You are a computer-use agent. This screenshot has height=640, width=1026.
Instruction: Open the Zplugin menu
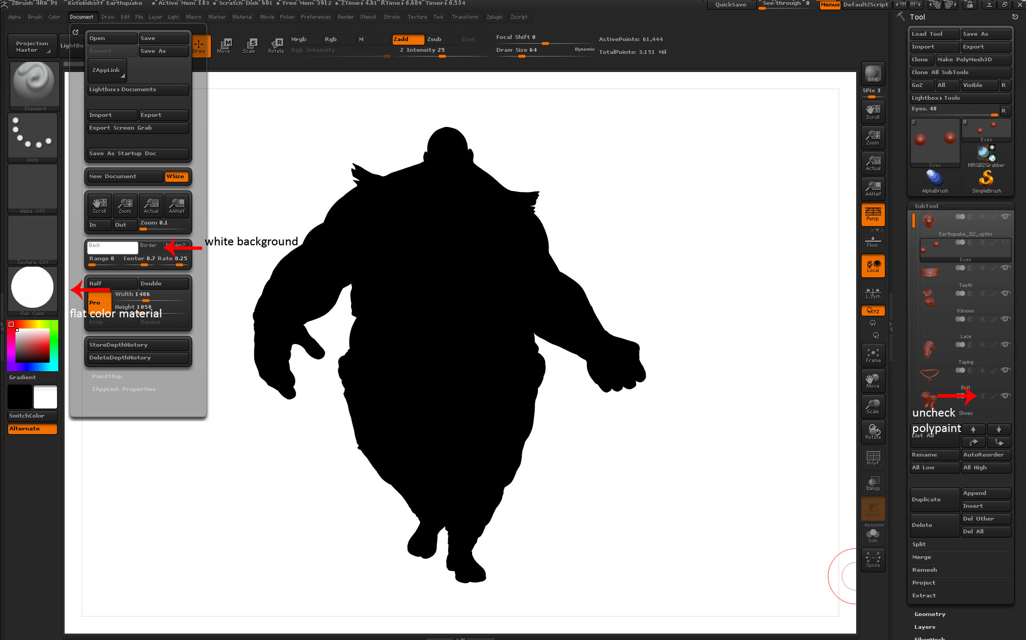point(494,17)
